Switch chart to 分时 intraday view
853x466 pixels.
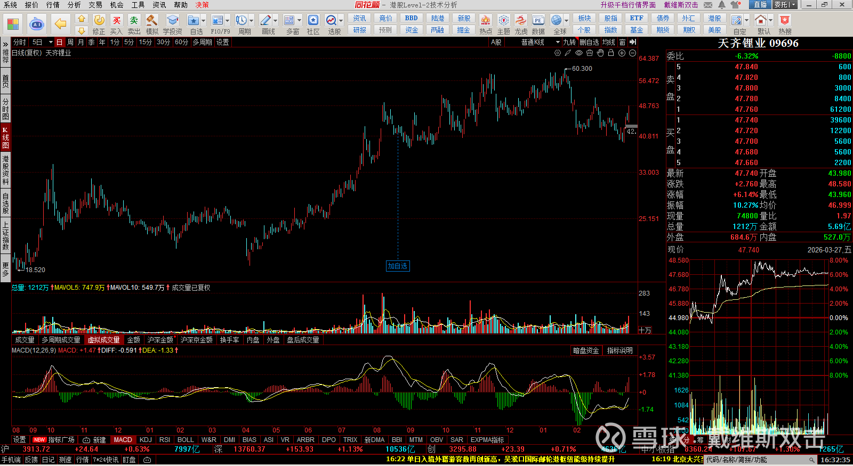pos(20,42)
